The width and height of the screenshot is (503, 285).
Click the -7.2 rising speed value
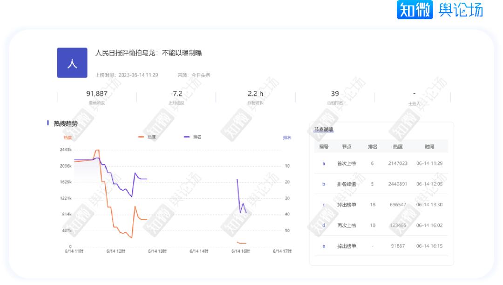[x=176, y=94]
